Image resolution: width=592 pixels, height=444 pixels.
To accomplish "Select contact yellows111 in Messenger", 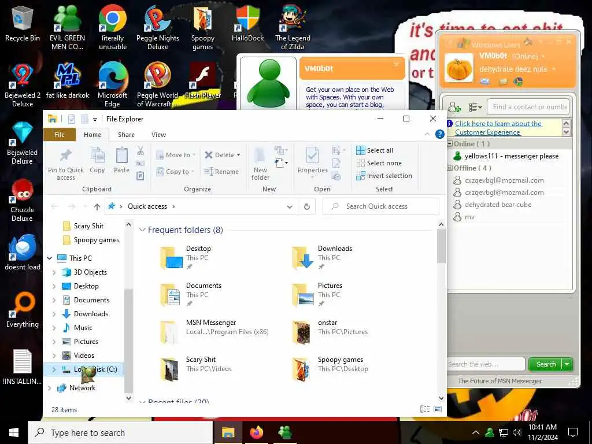I will (506, 156).
